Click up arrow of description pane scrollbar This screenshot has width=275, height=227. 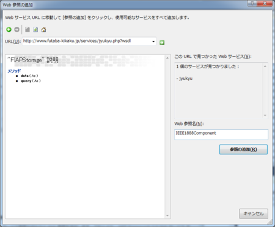[x=167, y=58]
